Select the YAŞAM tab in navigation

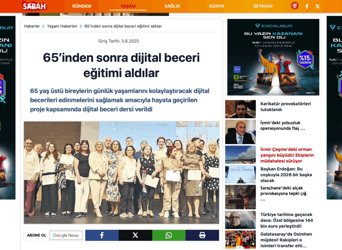[128, 6]
